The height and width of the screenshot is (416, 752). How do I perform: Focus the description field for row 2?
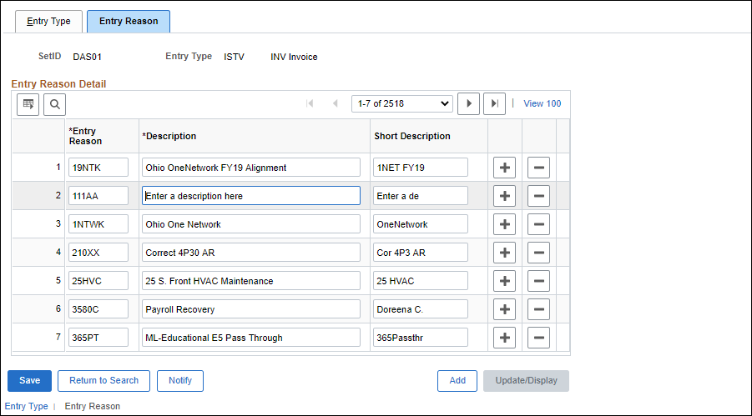251,196
